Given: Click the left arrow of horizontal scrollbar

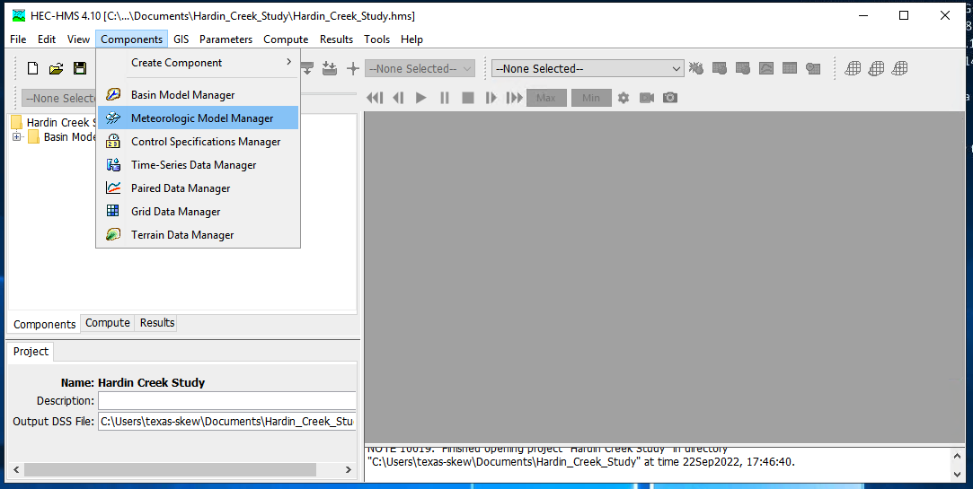Looking at the screenshot, I should click(16, 470).
